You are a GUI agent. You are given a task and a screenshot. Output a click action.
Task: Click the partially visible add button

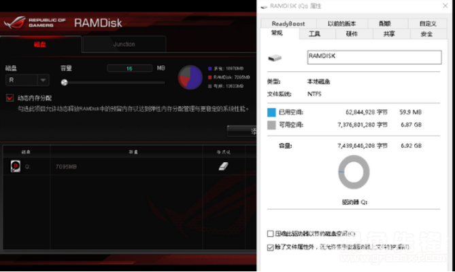click(241, 132)
